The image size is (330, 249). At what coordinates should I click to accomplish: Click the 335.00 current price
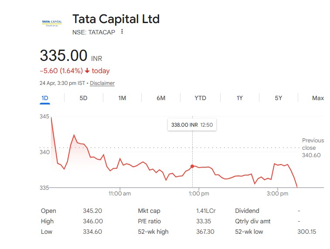click(64, 56)
